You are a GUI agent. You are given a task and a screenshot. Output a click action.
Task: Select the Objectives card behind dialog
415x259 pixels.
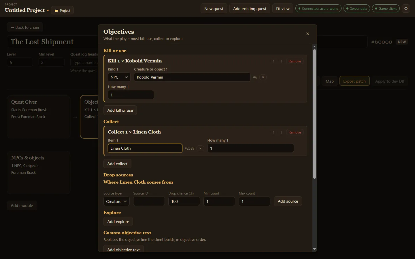point(89,117)
